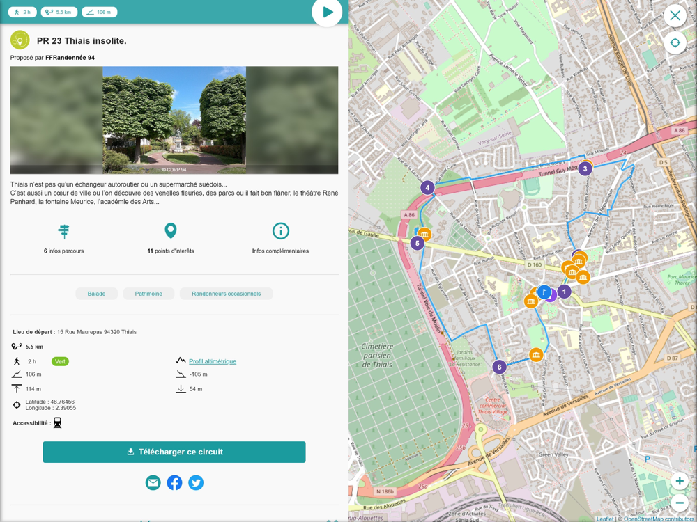
Task: Show the 11 points d'intérêts
Action: pyautogui.click(x=171, y=238)
